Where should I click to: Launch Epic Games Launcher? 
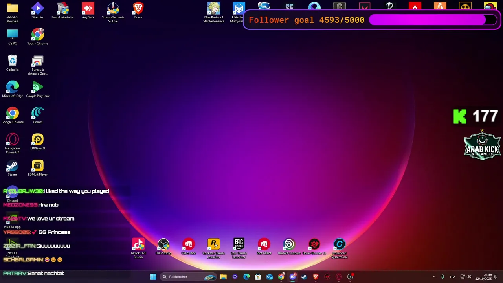239,248
